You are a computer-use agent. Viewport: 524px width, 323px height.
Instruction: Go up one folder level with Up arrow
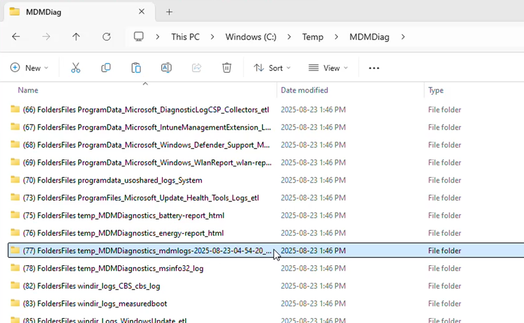[76, 37]
